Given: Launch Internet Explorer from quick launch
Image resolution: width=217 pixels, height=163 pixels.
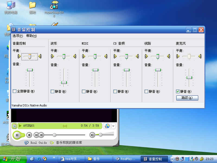Looking at the screenshot, I should 39,159.
